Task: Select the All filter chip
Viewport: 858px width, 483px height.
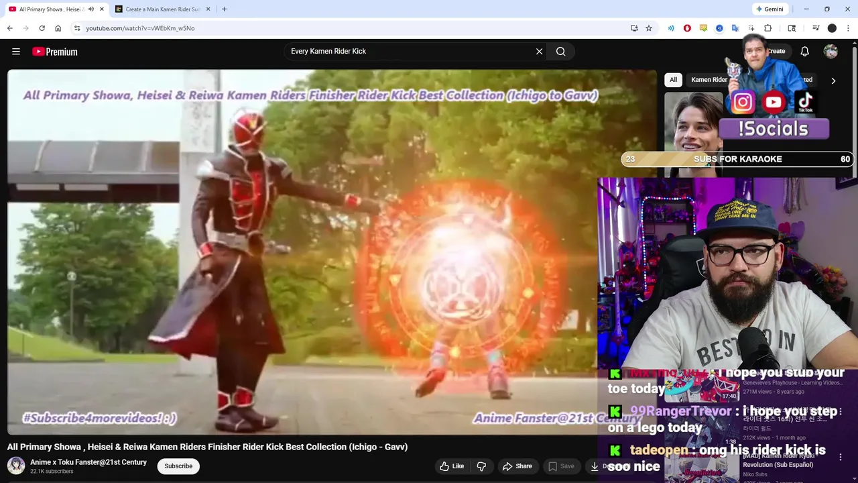Action: tap(673, 80)
